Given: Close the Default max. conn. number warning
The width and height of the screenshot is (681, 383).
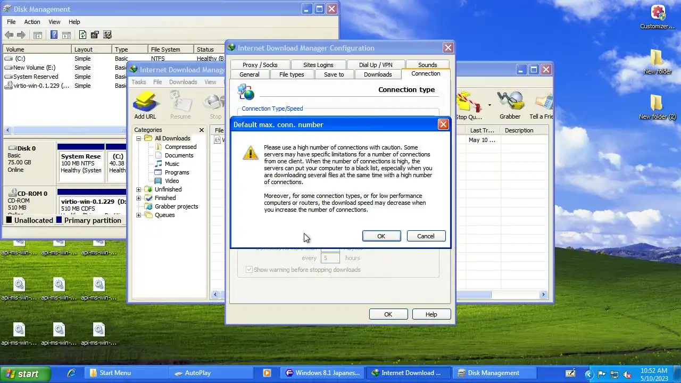Looking at the screenshot, I should pyautogui.click(x=443, y=124).
